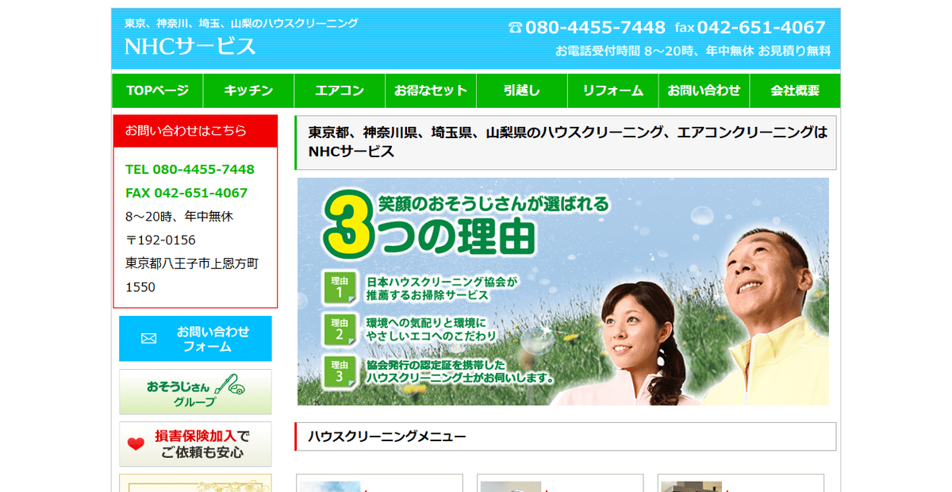Click the NHCサービス site title in the header
The image size is (952, 492).
tap(190, 46)
